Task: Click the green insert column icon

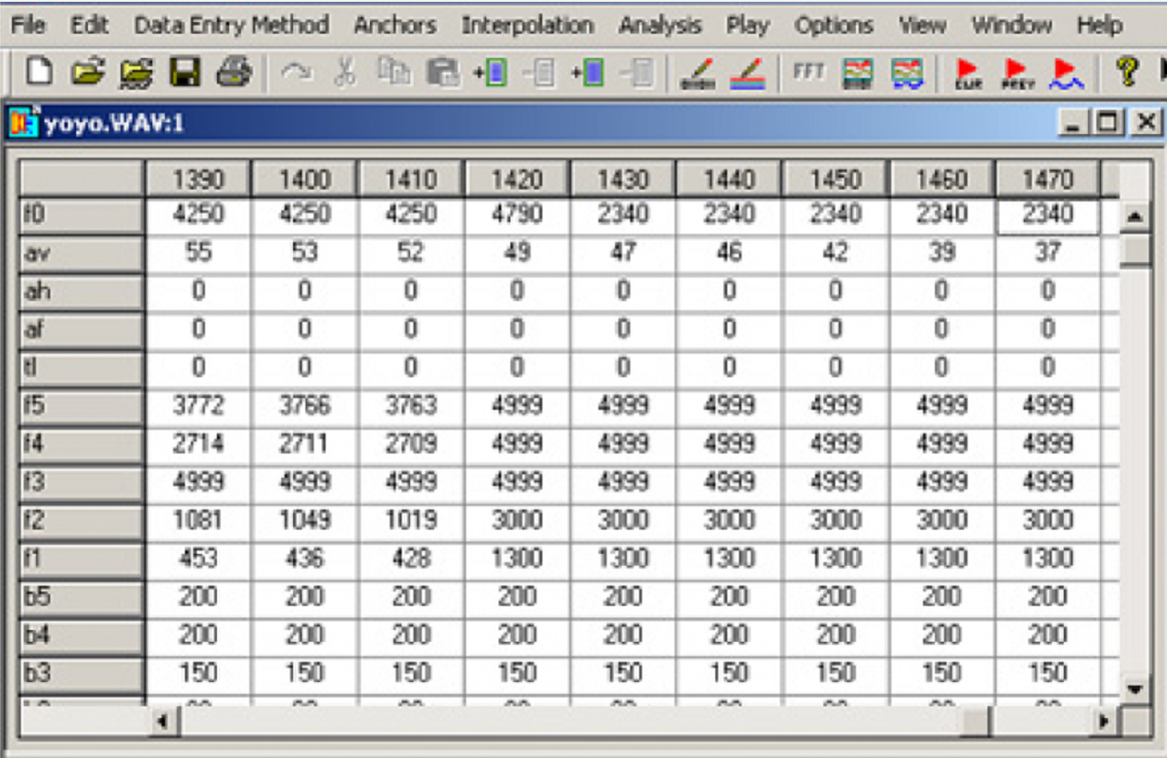Action: coord(491,73)
